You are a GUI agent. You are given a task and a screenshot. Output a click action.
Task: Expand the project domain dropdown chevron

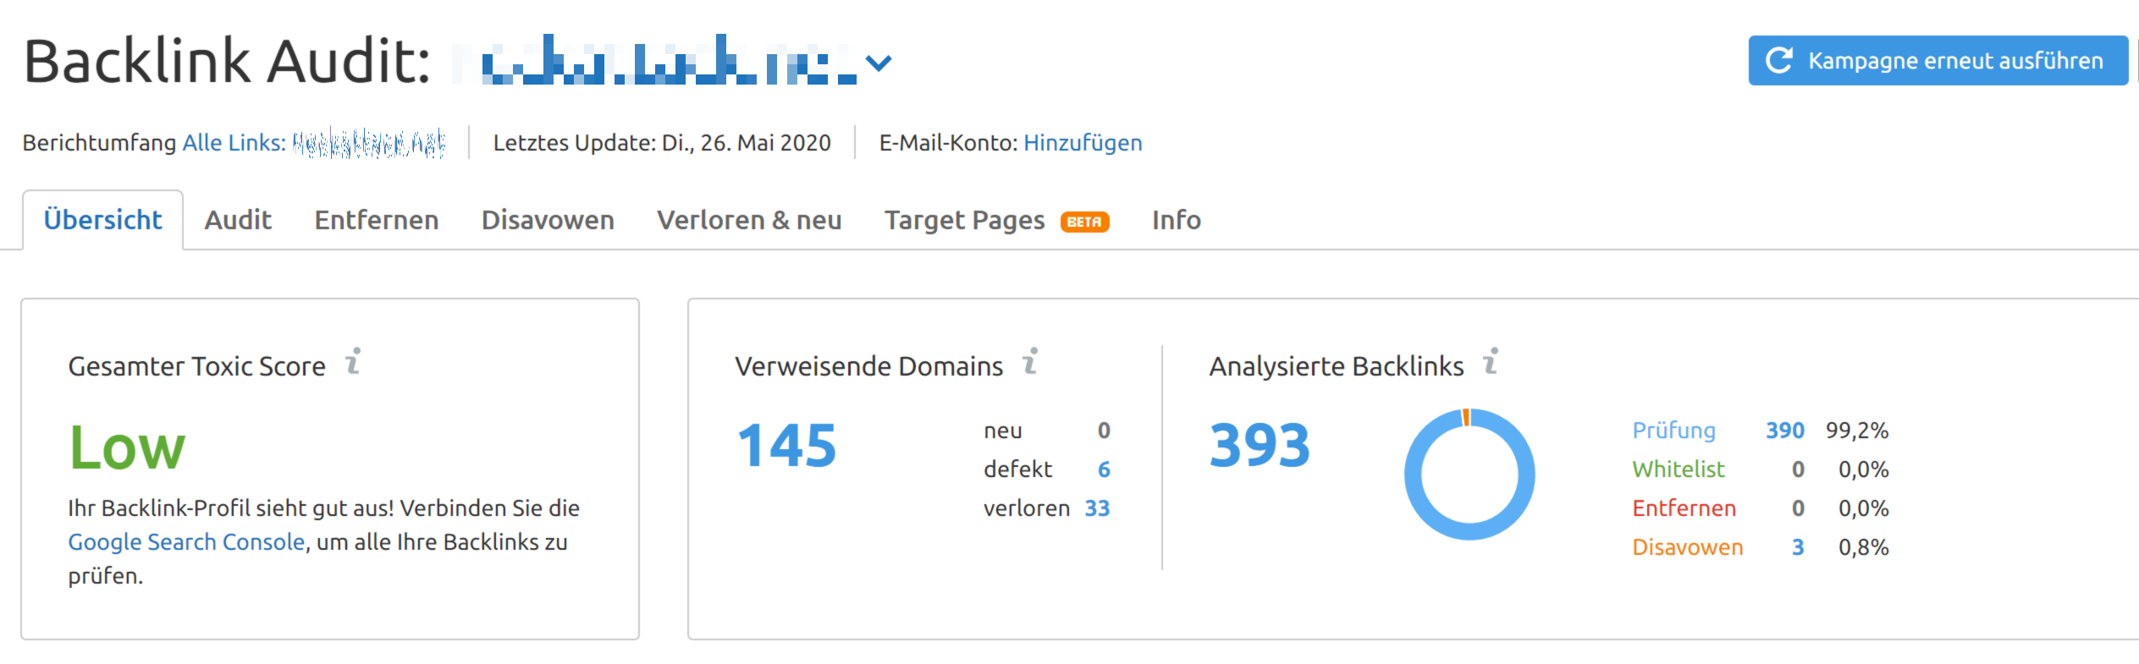pos(879,63)
